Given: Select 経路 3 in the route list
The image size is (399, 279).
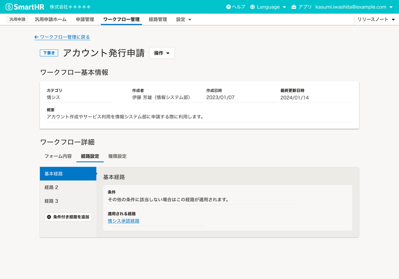Looking at the screenshot, I should [68, 201].
